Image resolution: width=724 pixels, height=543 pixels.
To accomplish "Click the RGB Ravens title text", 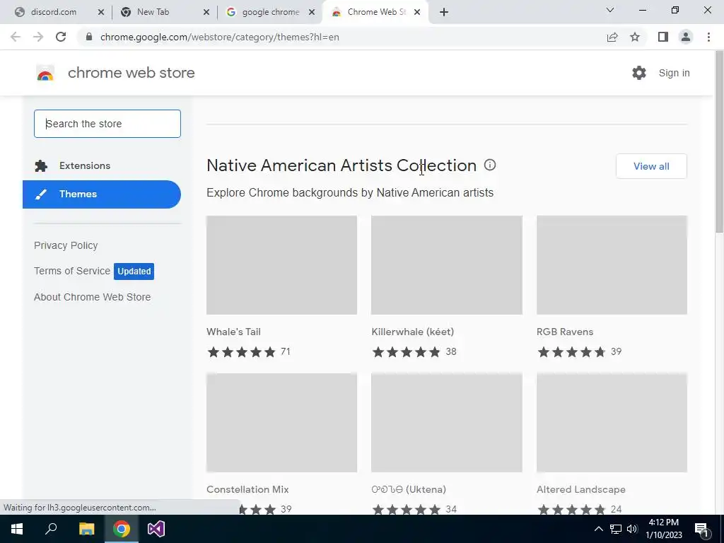I will pos(565,332).
